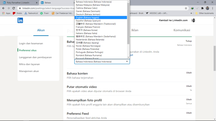The image size is (216, 121).
Task: Click the page vertical scrollbar thumb
Action: (215, 58)
